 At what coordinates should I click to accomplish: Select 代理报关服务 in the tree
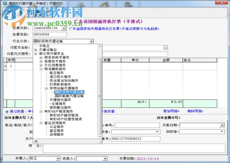(60, 100)
